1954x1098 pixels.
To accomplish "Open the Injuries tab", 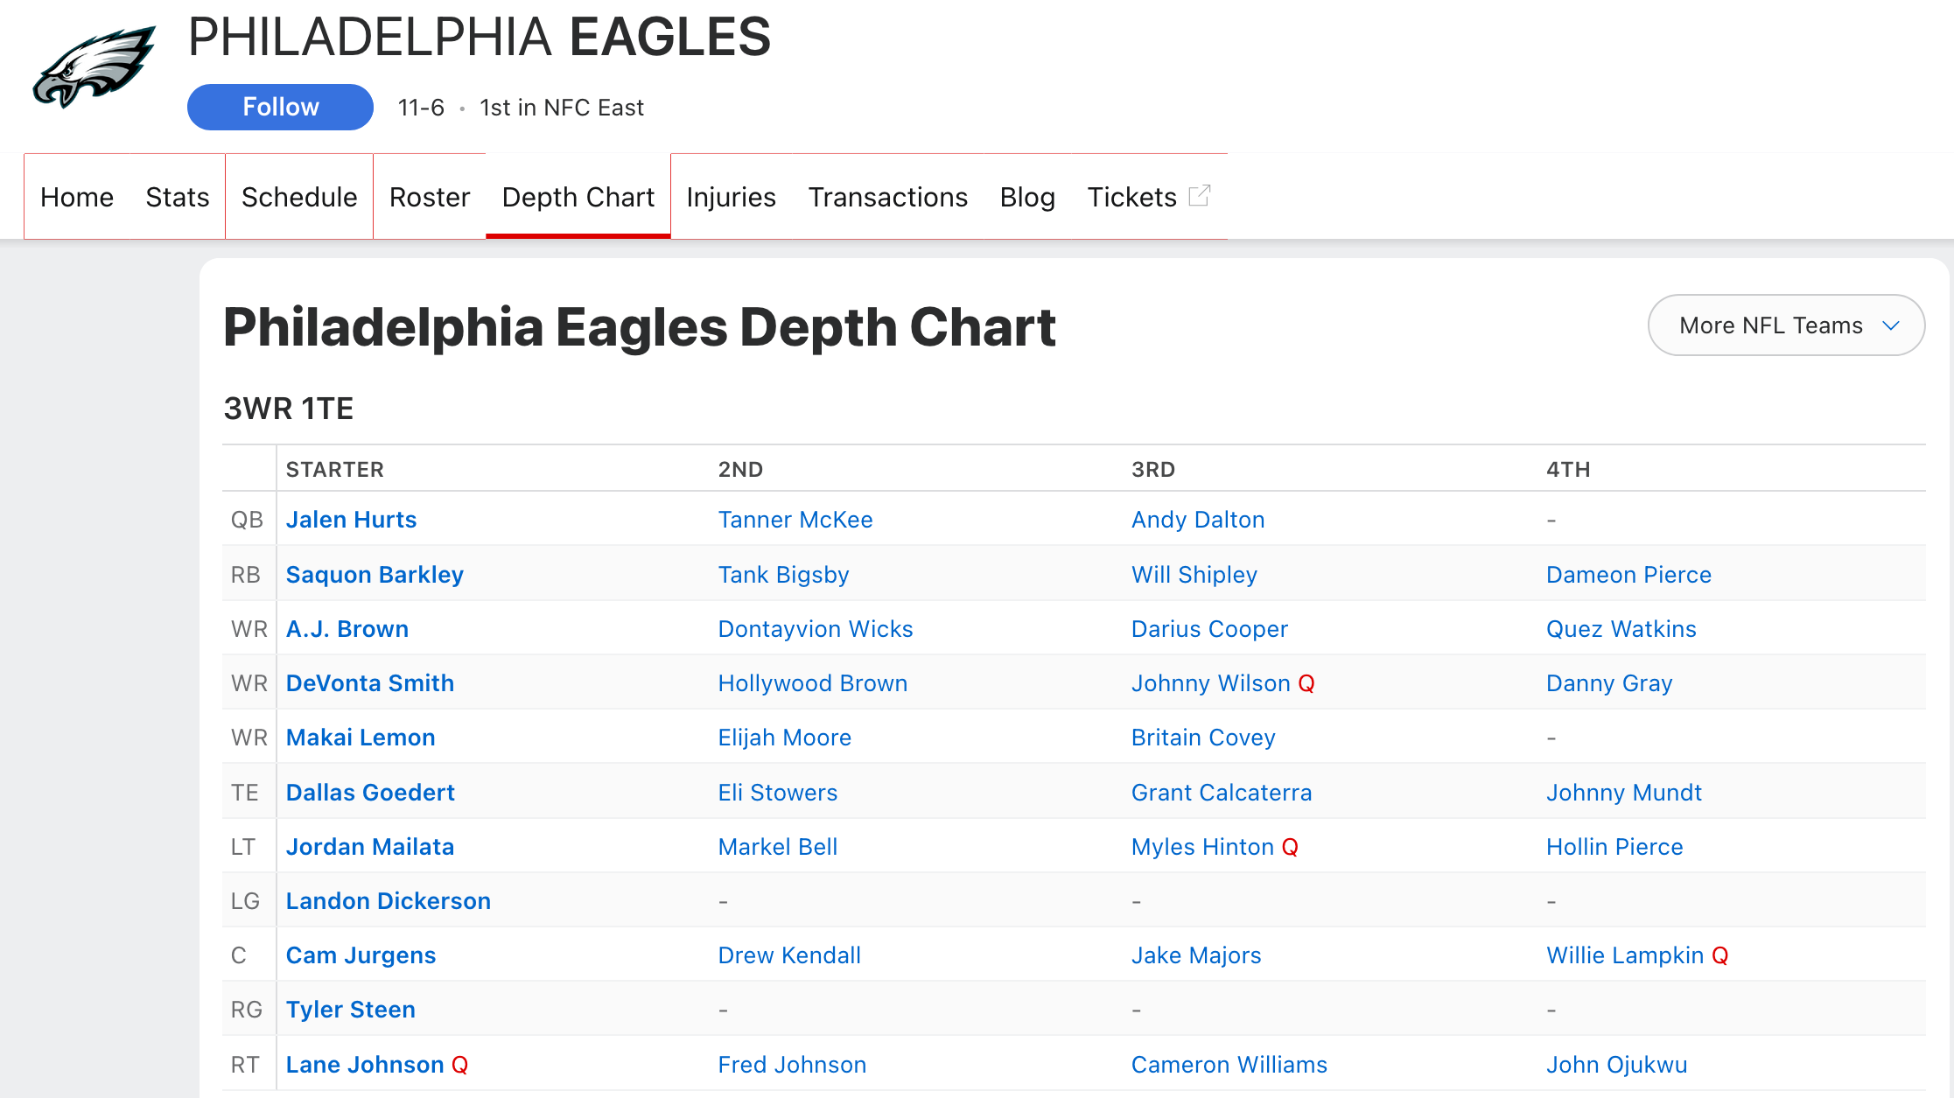I will [731, 197].
